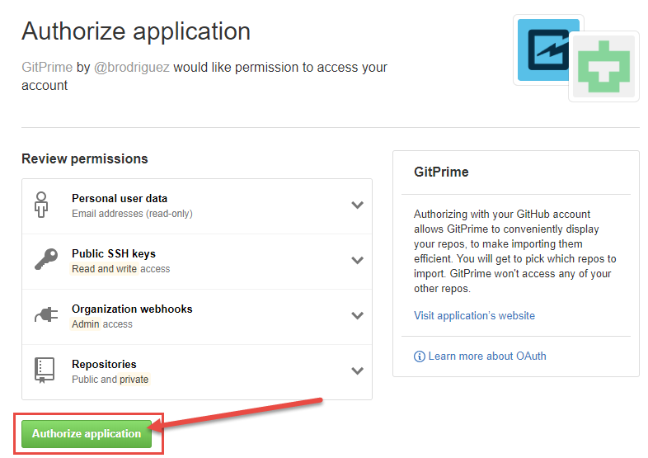This screenshot has height=458, width=648.
Task: Click the Authorize application page title
Action: 136,31
